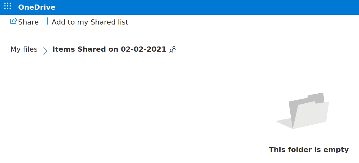Click the 'Add to my Shared list' label
The height and width of the screenshot is (163, 359).
pyautogui.click(x=90, y=22)
